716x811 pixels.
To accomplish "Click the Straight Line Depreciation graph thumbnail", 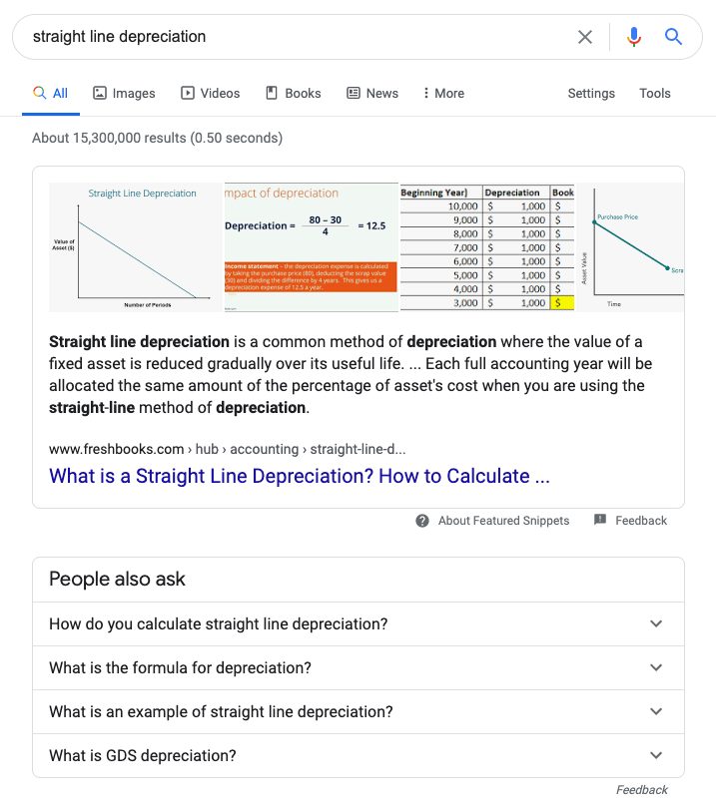I will 135,247.
